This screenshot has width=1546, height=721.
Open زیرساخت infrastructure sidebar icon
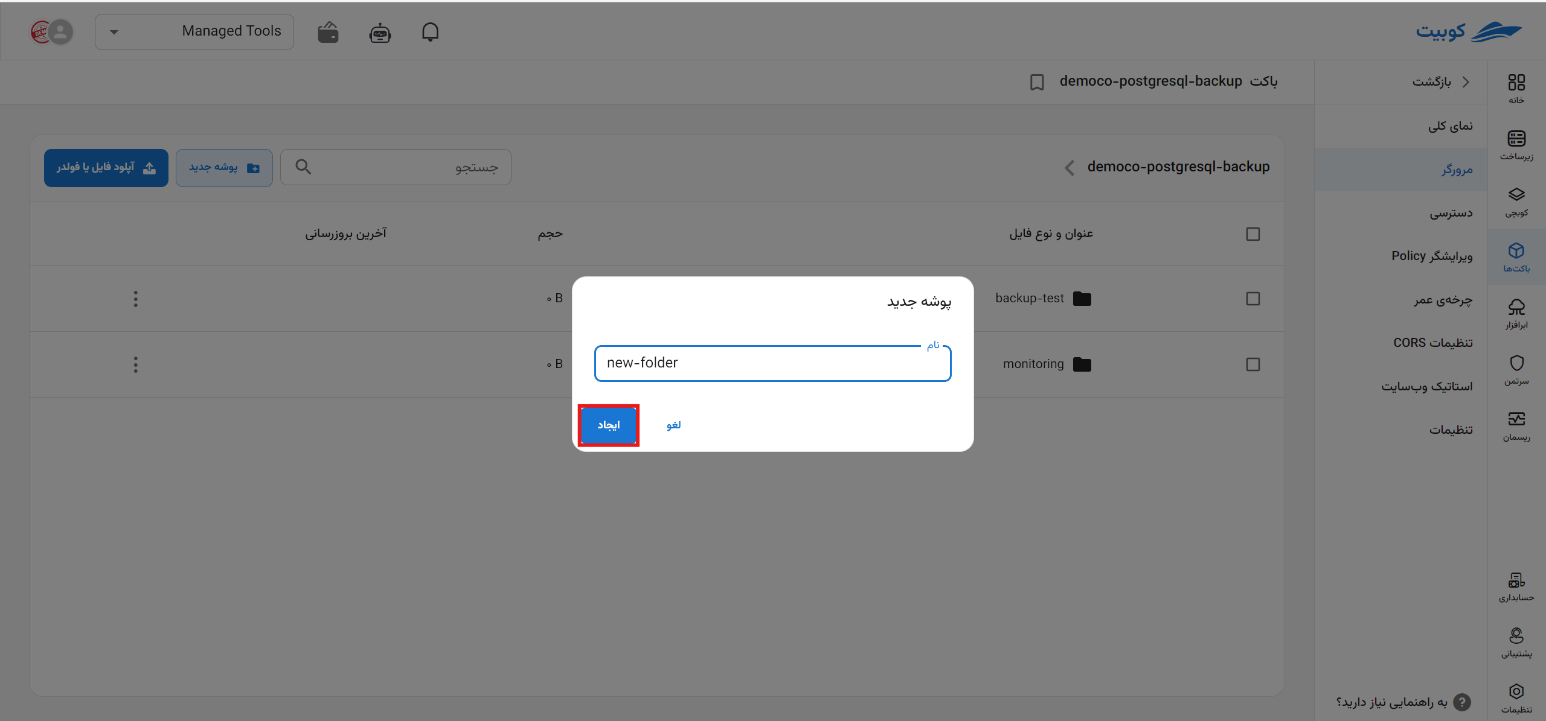coord(1516,145)
